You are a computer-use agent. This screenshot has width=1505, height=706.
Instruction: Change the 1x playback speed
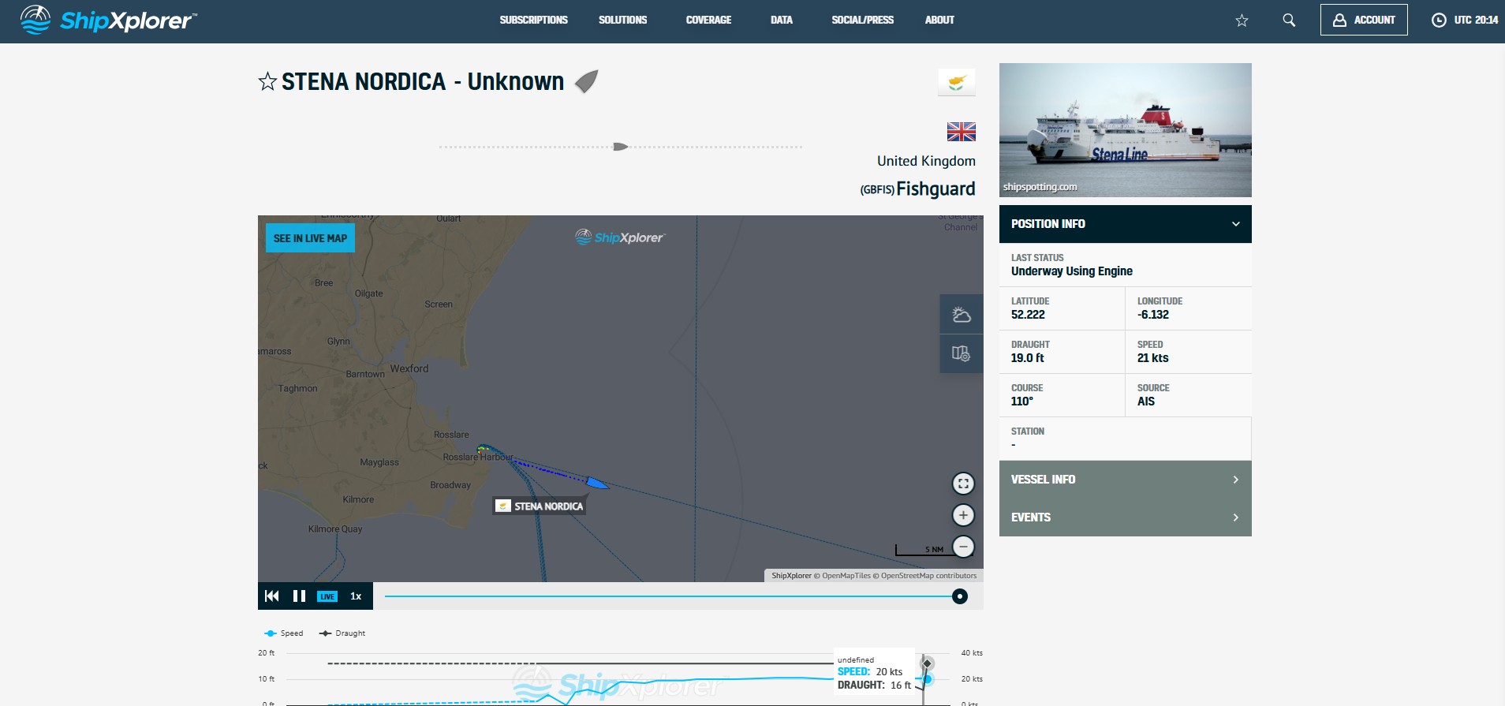356,596
